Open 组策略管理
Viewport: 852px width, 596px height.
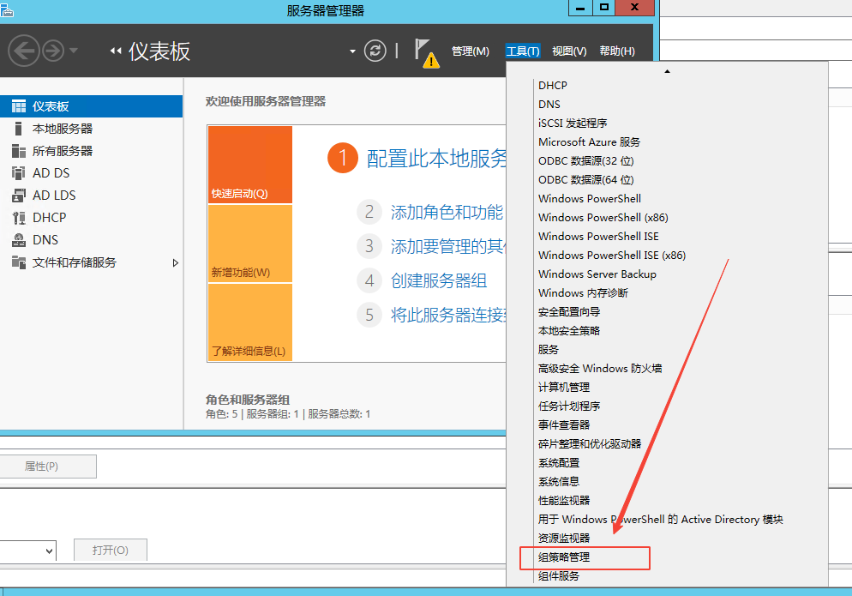[x=564, y=557]
